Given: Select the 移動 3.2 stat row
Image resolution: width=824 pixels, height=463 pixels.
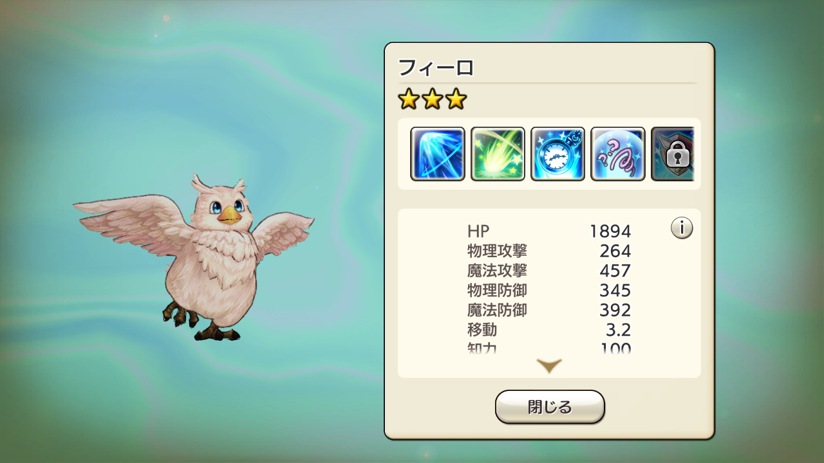Looking at the screenshot, I should (549, 331).
